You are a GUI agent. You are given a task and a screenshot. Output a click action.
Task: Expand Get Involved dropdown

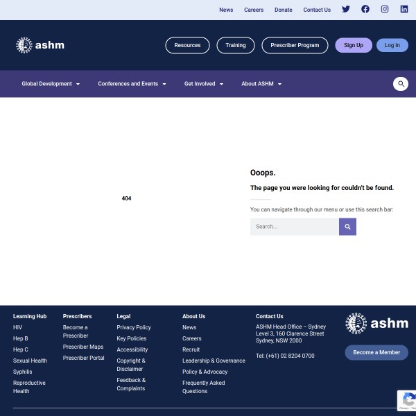203,84
